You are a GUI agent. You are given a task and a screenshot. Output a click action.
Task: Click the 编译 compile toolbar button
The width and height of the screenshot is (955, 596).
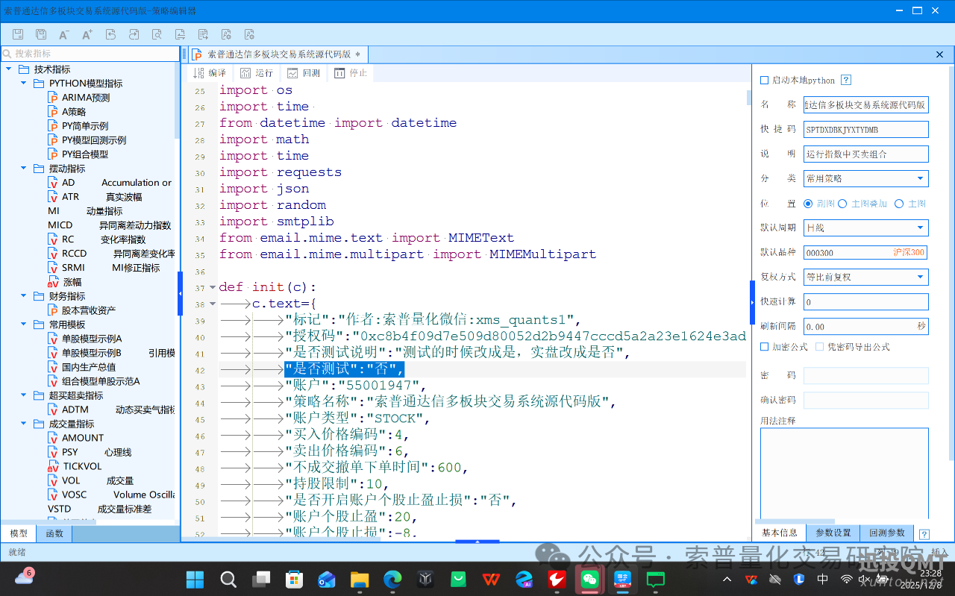[210, 73]
